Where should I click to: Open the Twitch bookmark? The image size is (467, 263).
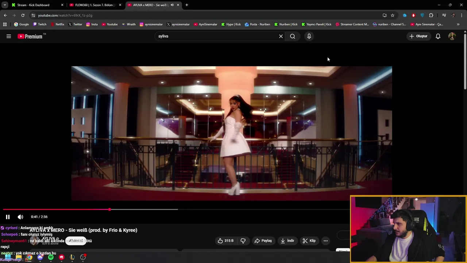(x=40, y=24)
